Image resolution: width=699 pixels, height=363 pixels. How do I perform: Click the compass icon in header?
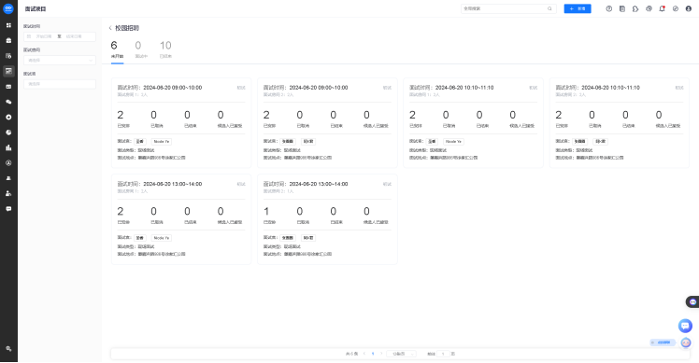[x=676, y=8]
